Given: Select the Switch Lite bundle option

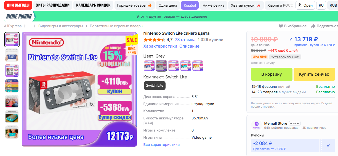Looking at the screenshot, I should [x=155, y=85].
